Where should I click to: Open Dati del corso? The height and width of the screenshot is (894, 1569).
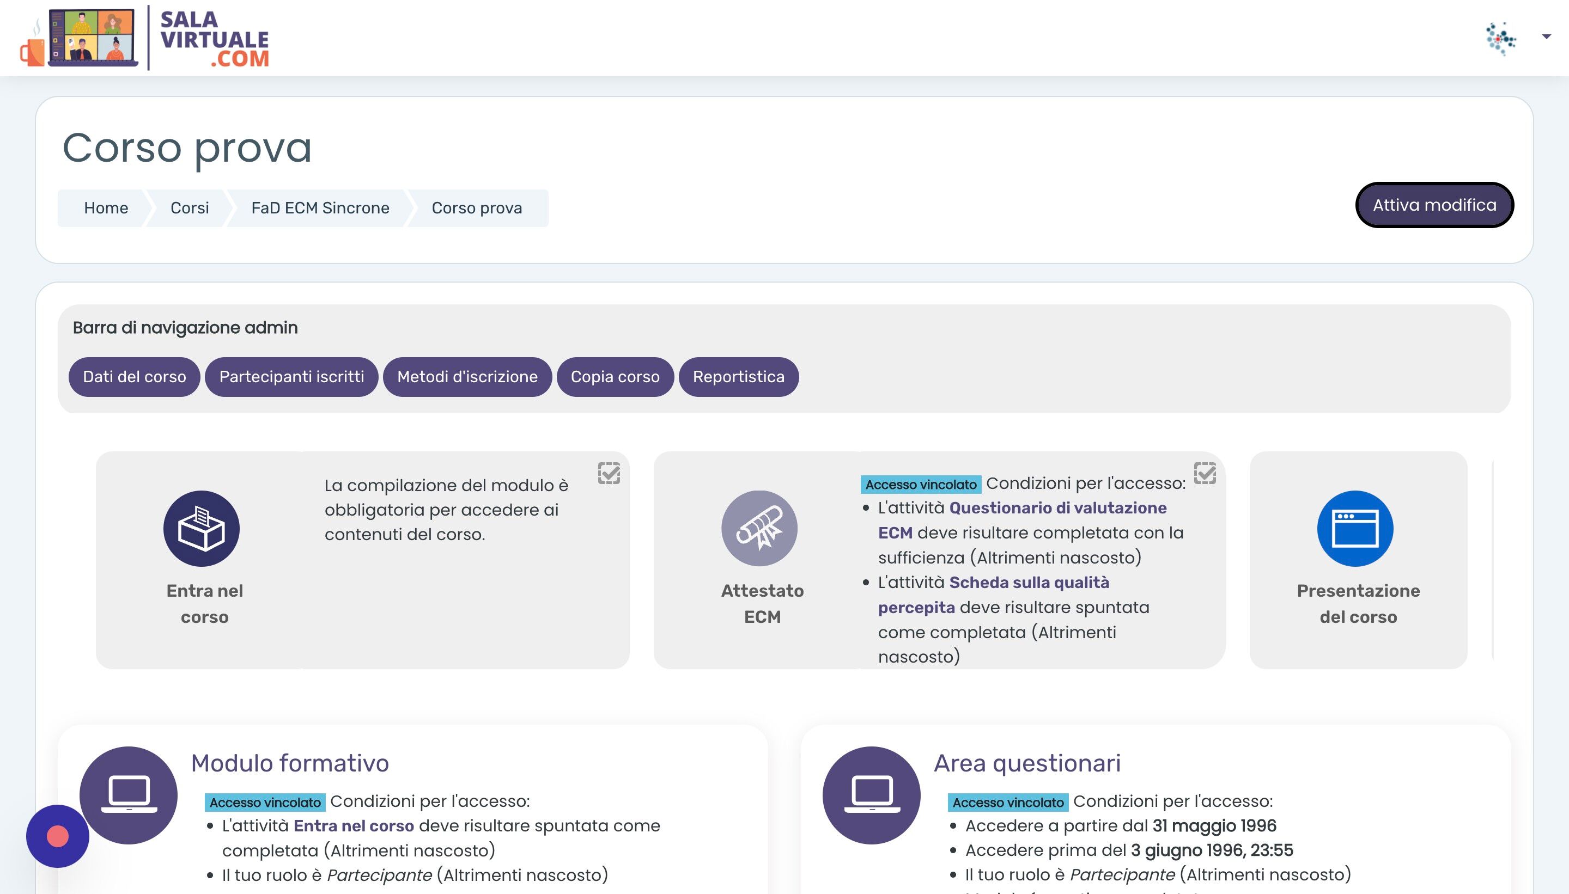click(135, 377)
